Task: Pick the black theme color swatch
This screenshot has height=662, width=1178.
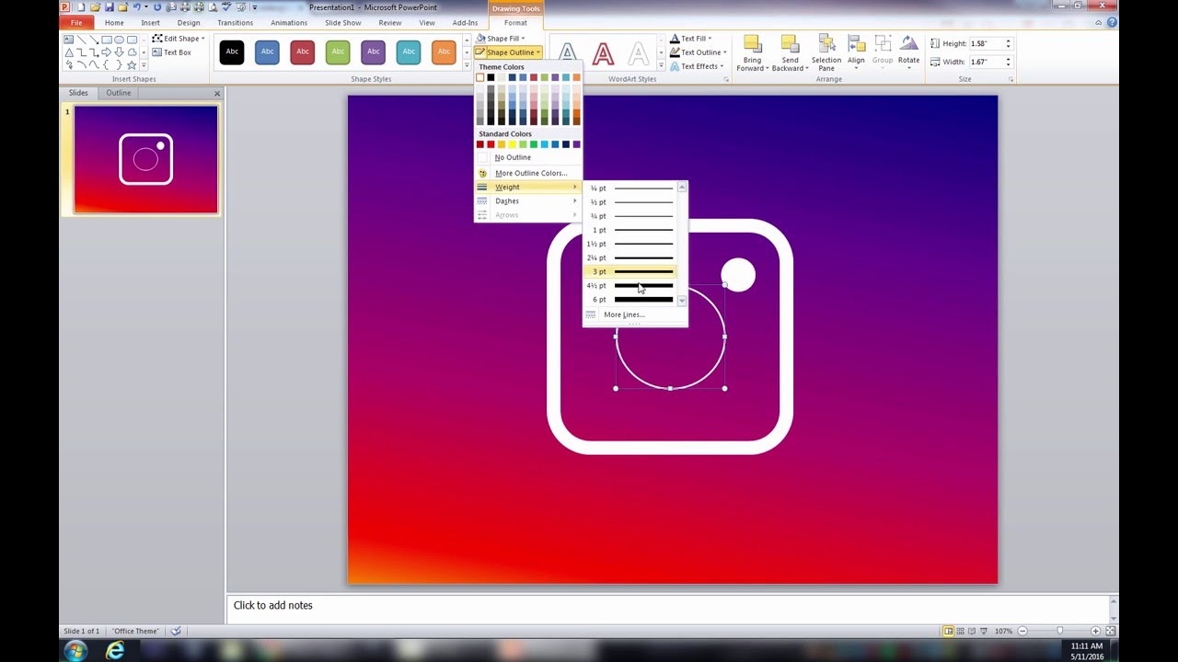Action: click(x=491, y=77)
